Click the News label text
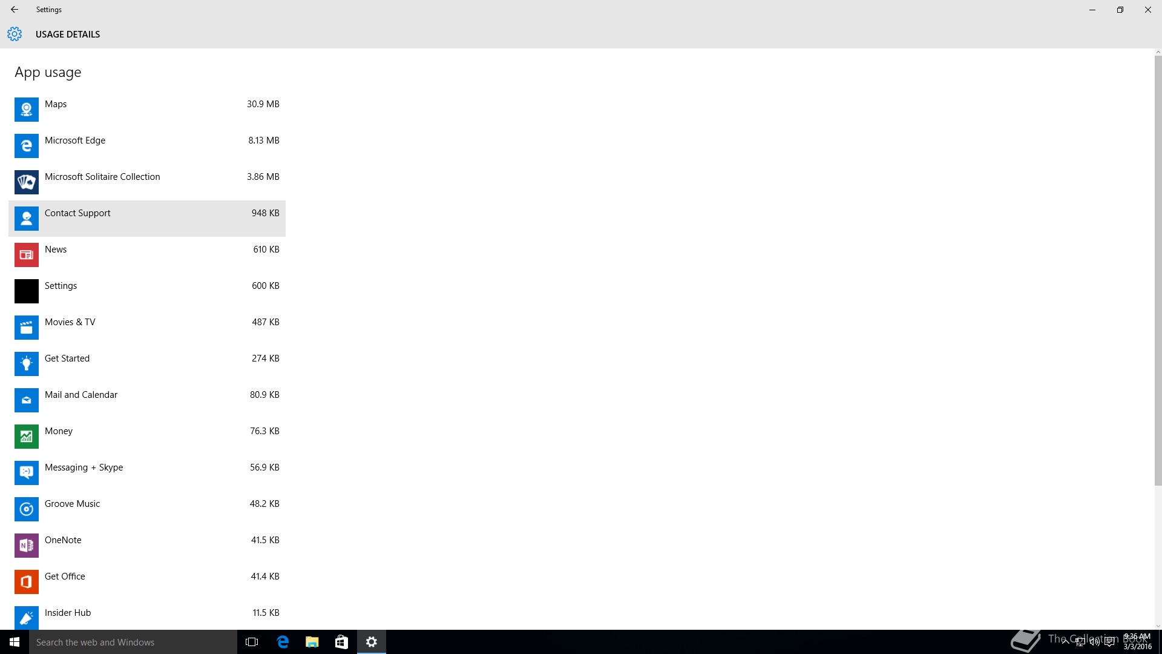 [56, 249]
